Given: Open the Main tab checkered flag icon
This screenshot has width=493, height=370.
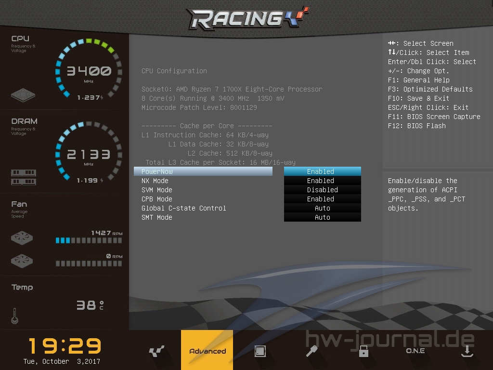Looking at the screenshot, I should coord(156,351).
